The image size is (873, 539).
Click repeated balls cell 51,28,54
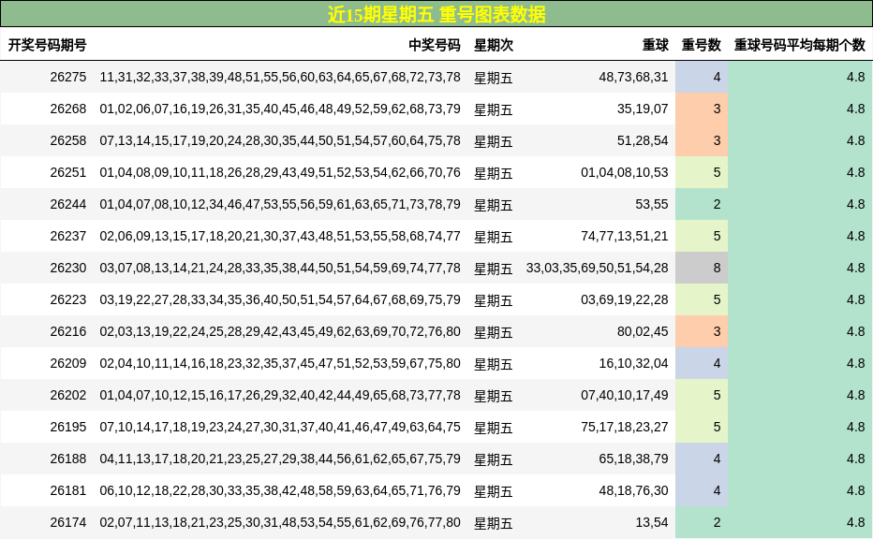pos(643,140)
